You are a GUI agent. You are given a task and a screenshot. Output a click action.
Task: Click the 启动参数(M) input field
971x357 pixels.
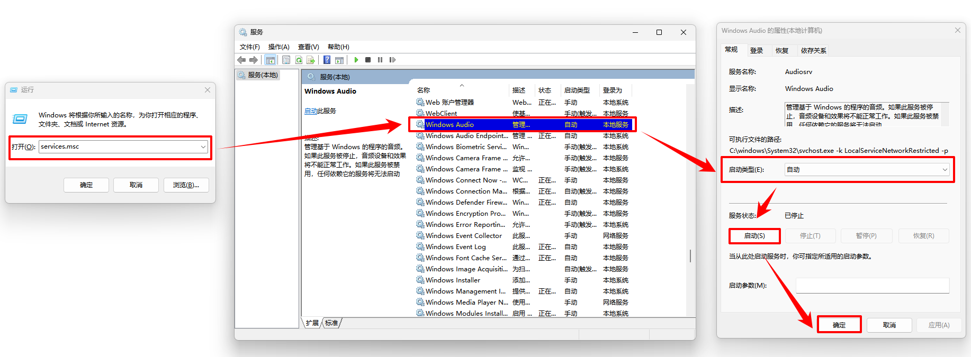pos(873,286)
